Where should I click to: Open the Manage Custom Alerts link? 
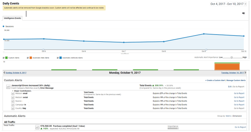(236, 80)
